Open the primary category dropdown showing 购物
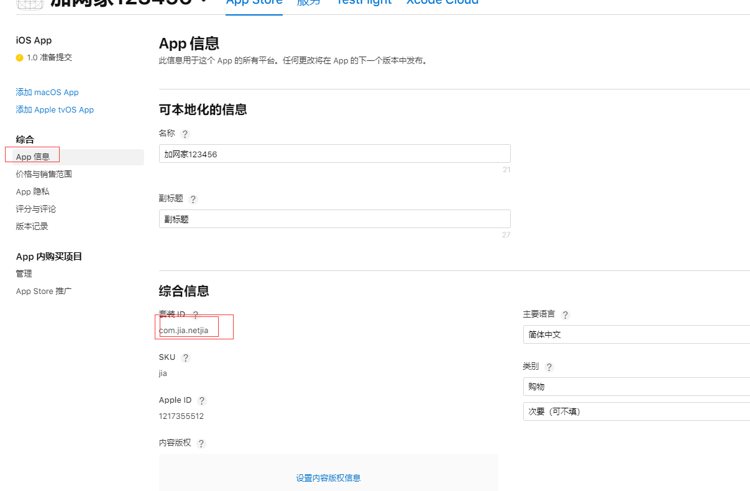The height and width of the screenshot is (491, 750). [x=636, y=387]
